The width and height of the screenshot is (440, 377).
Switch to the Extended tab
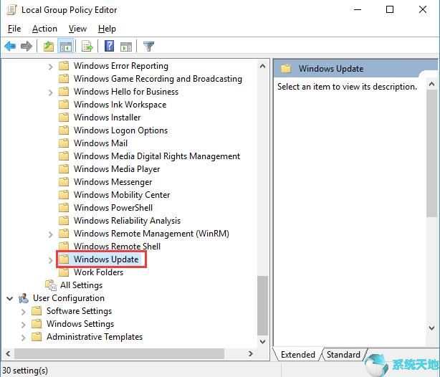tap(297, 355)
